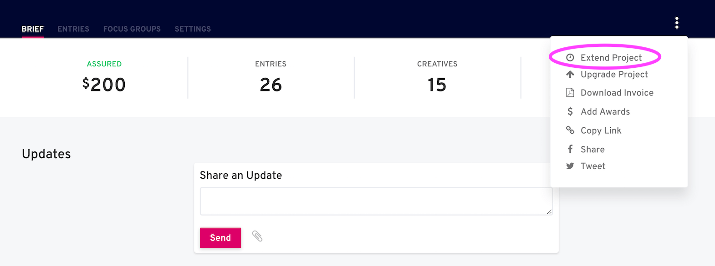The height and width of the screenshot is (266, 715).
Task: Choose Extend Project from the menu
Action: pyautogui.click(x=611, y=57)
